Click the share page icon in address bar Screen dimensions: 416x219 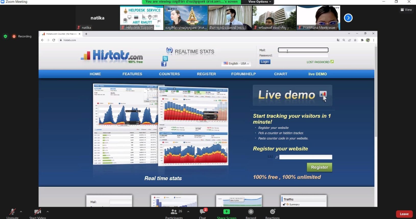tap(349, 40)
